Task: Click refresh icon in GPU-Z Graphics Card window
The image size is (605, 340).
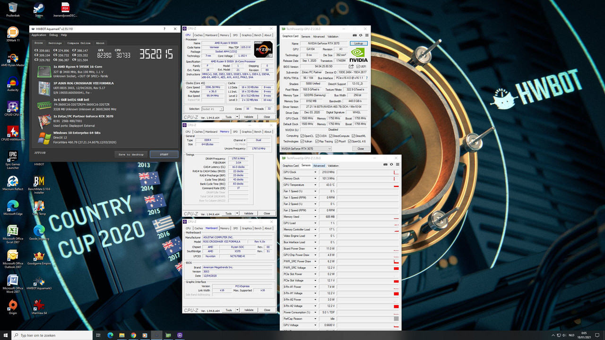Action: pos(361,35)
